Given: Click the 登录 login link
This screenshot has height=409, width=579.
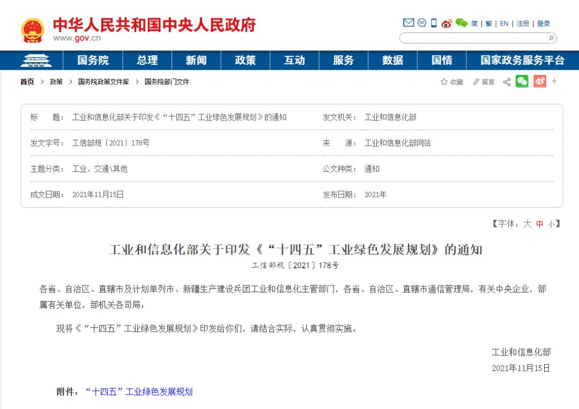Looking at the screenshot, I should point(543,24).
